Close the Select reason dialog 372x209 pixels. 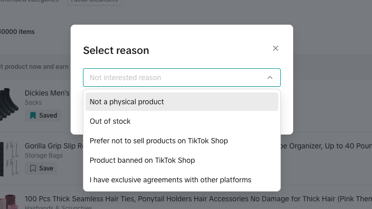click(276, 48)
